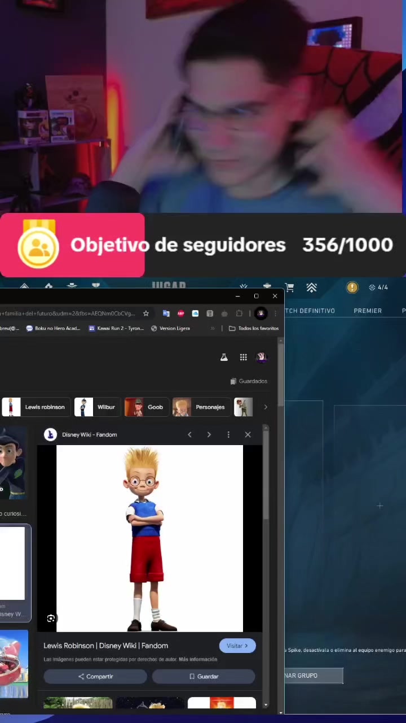The width and height of the screenshot is (406, 723).
Task: Click the yellow alert icon in Valorant
Action: point(352,288)
